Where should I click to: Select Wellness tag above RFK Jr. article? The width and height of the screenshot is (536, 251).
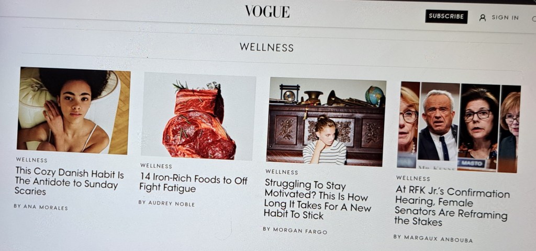click(x=412, y=178)
